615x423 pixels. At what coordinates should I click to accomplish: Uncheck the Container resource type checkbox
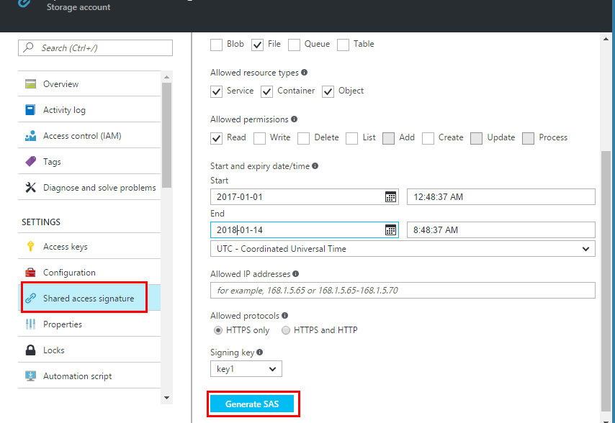266,91
